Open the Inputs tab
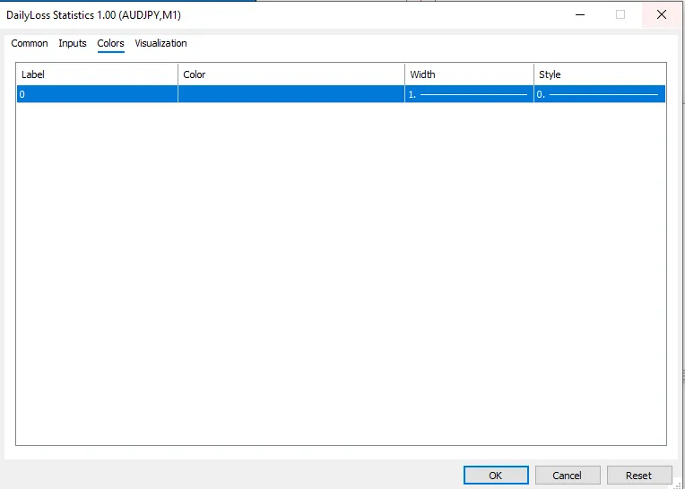 73,43
